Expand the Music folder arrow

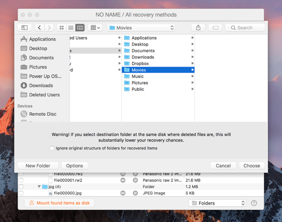[192, 76]
